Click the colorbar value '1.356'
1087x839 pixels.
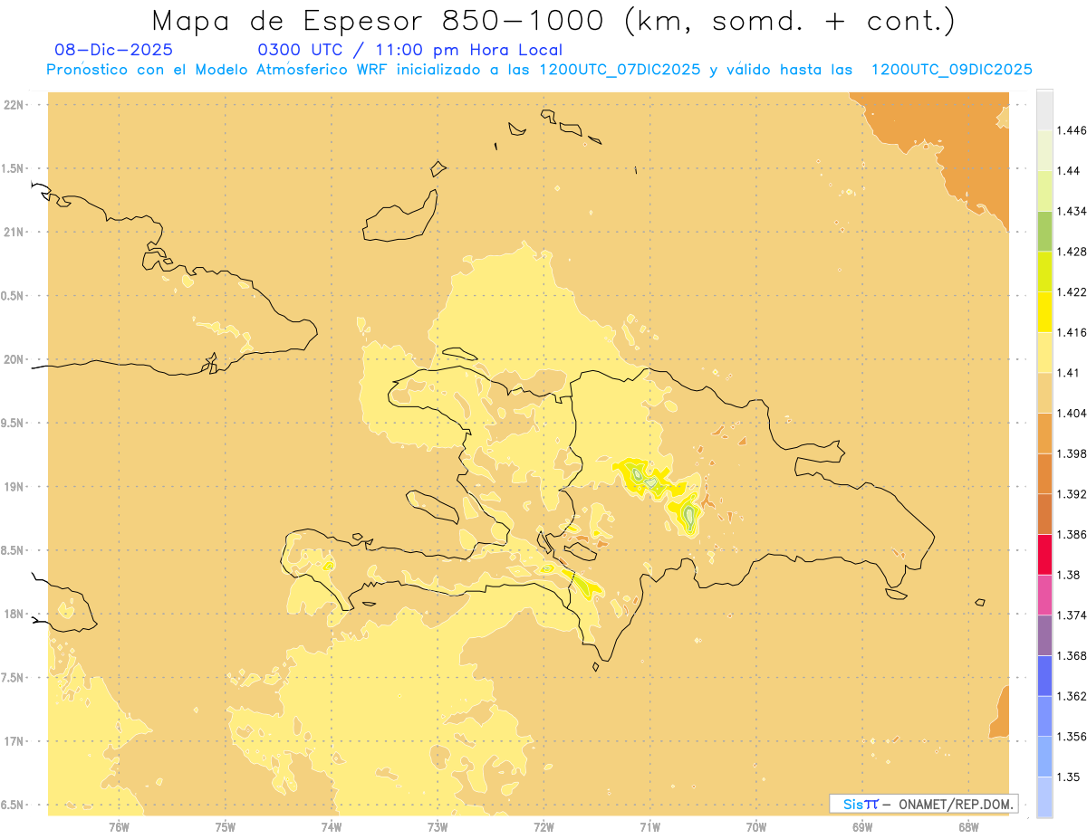1072,736
